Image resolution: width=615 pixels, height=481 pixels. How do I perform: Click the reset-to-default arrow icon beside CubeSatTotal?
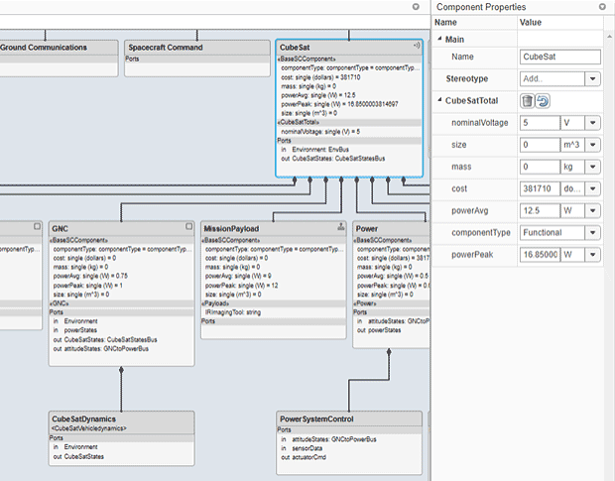click(x=544, y=100)
